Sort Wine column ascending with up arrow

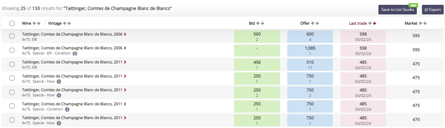(x=34, y=23)
